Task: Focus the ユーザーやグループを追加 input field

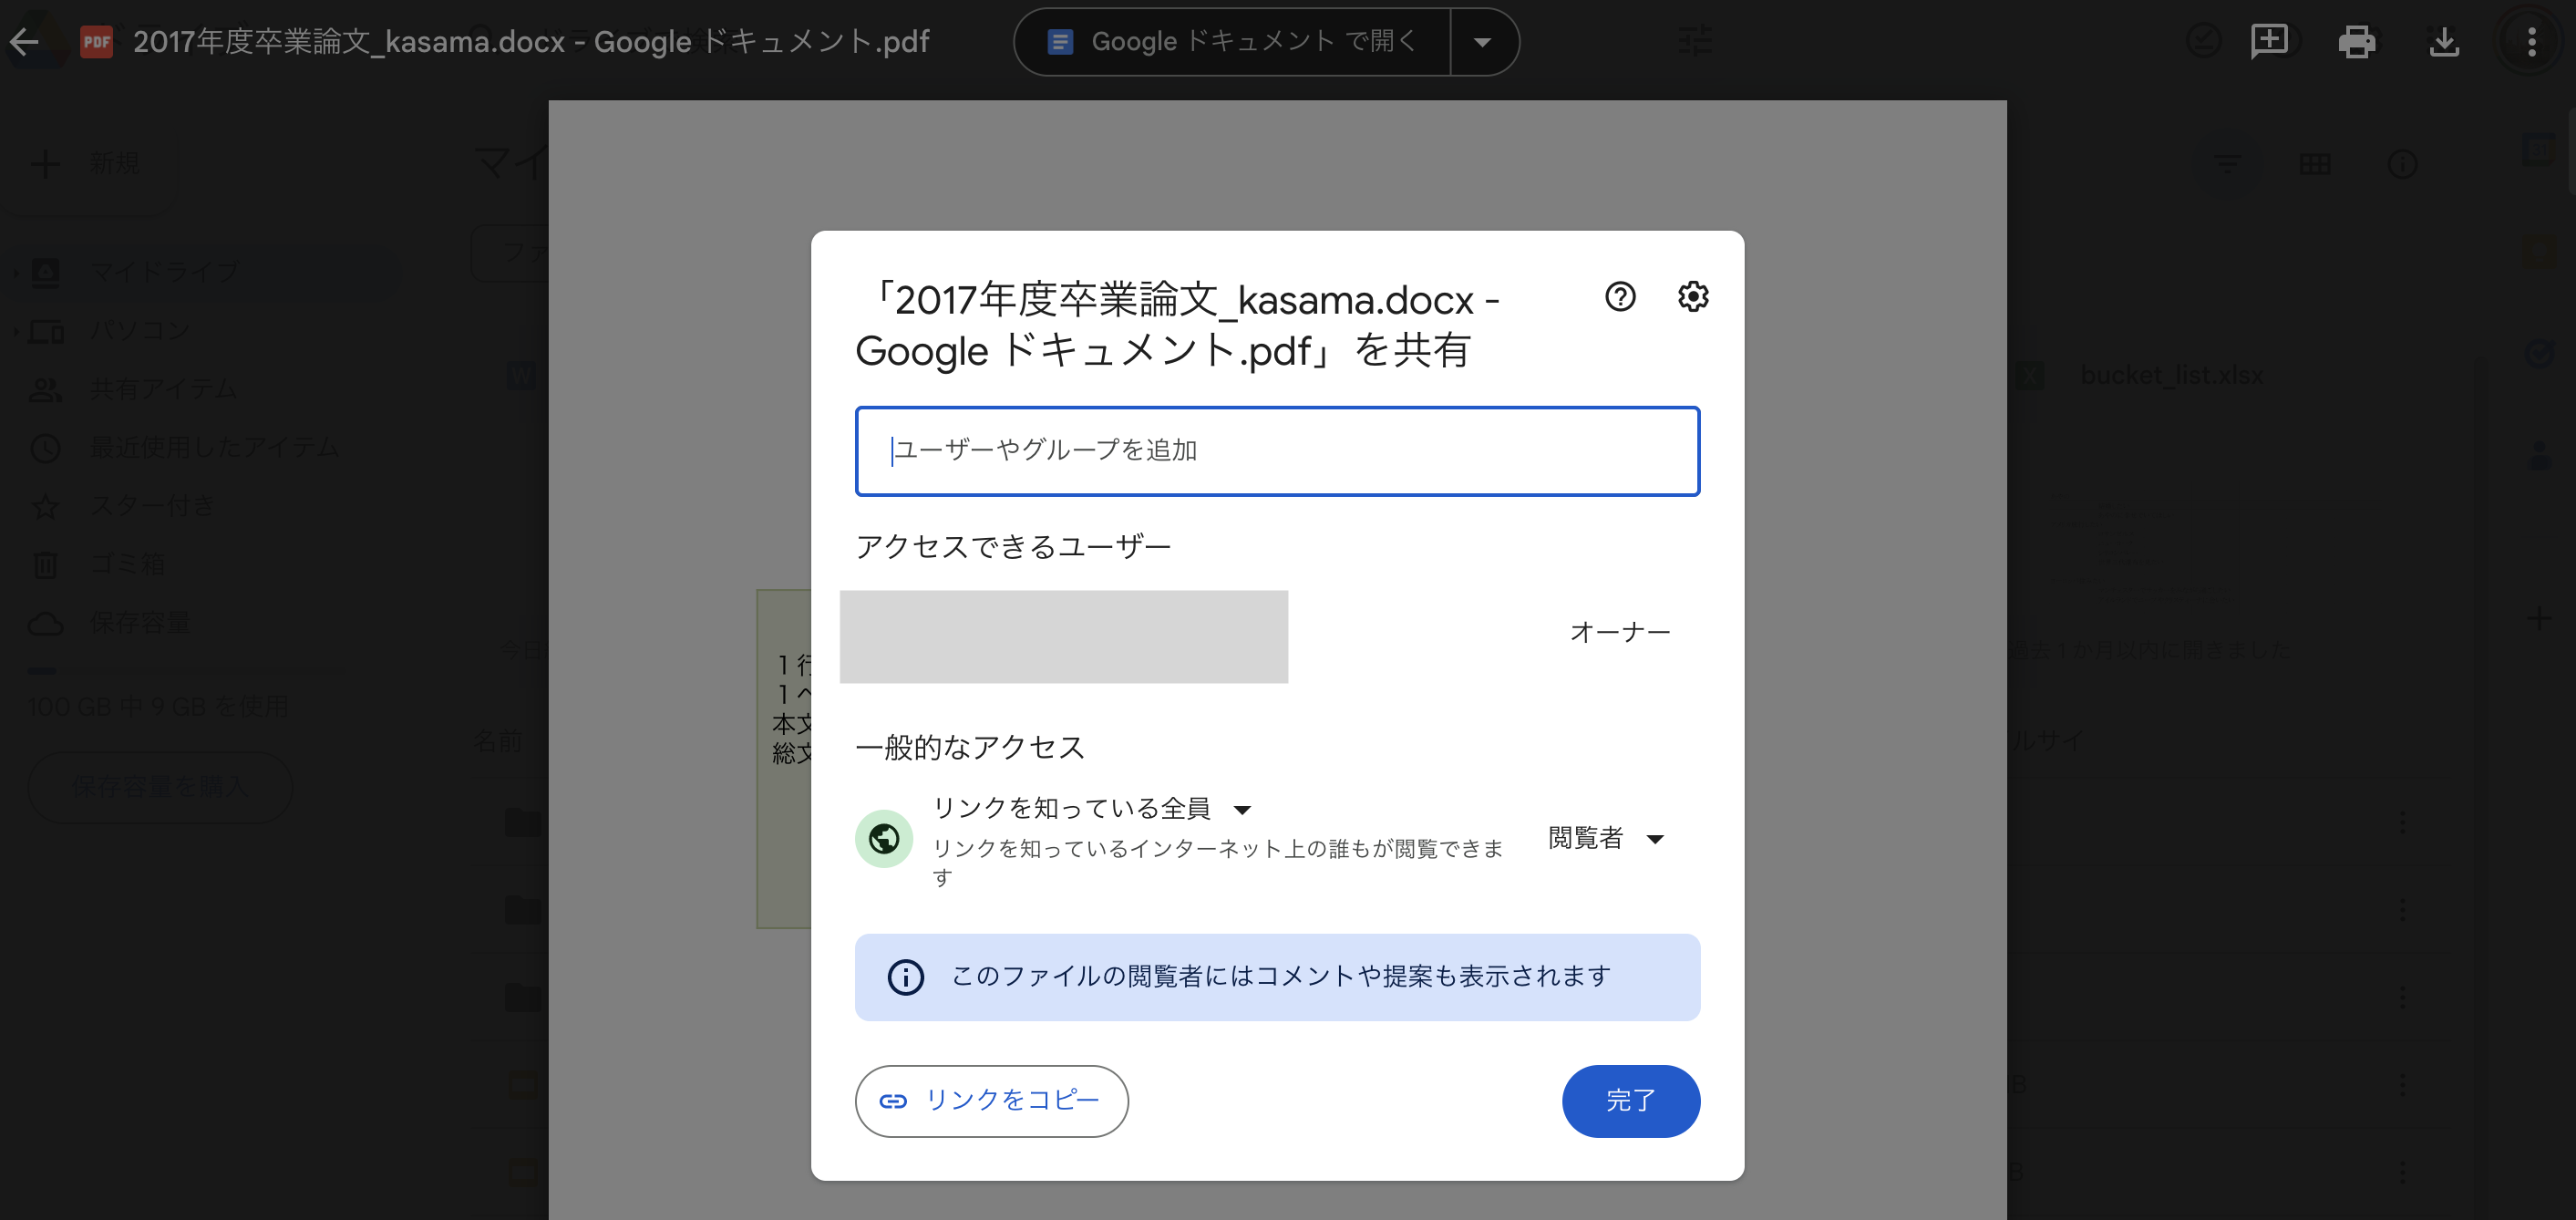Action: click(x=1276, y=450)
